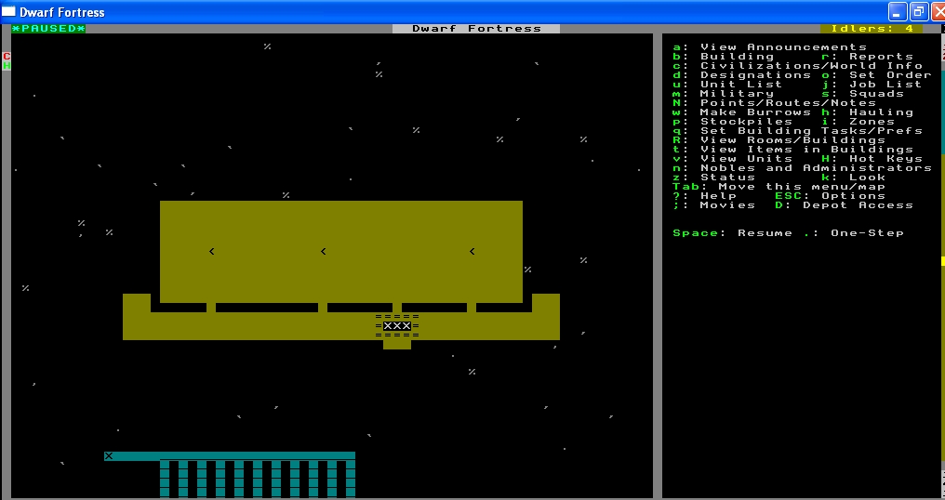The height and width of the screenshot is (500, 945).
Task: Open 'v: View Units' entry
Action: pos(733,158)
